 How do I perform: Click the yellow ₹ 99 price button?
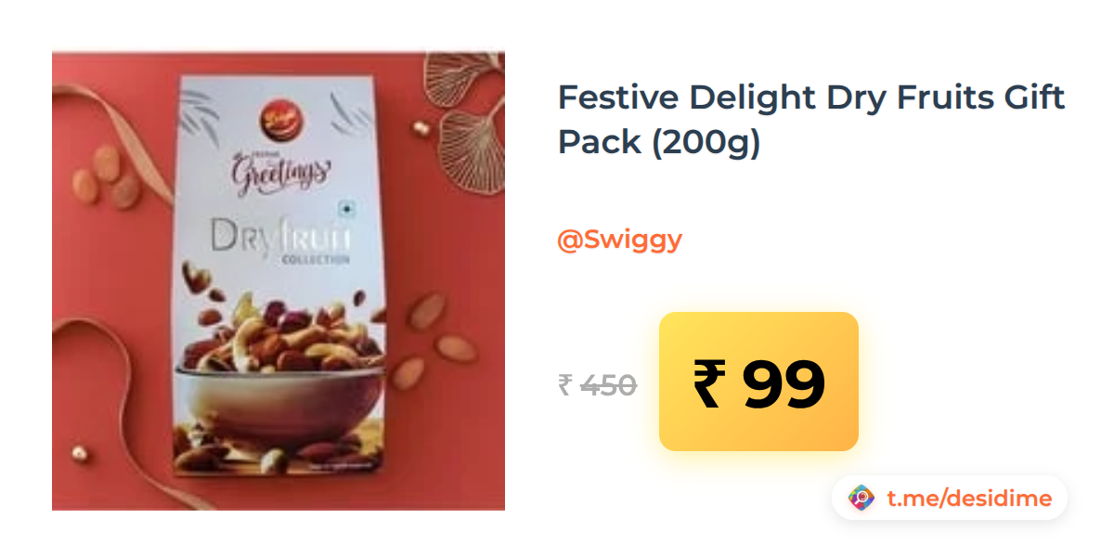coord(758,382)
